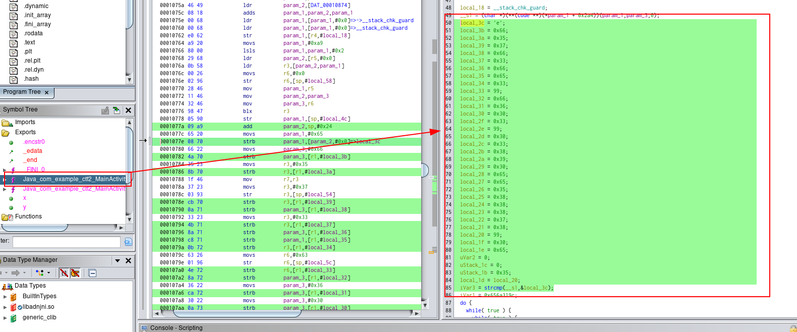Click the Program Tree scroll-down arrow
The height and width of the screenshot is (332, 797).
click(x=129, y=80)
